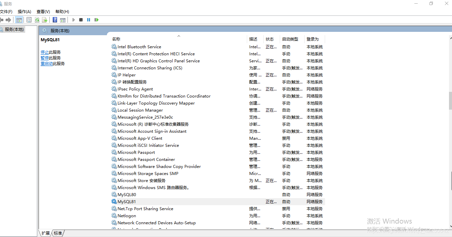This screenshot has width=452, height=237.
Task: Select the MySQL80 service row
Action: click(x=127, y=194)
